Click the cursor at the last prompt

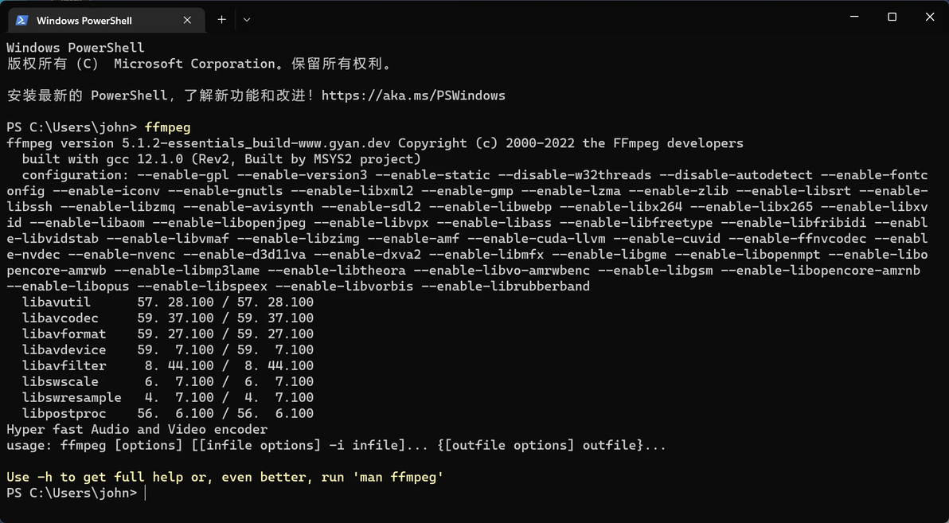tap(146, 494)
